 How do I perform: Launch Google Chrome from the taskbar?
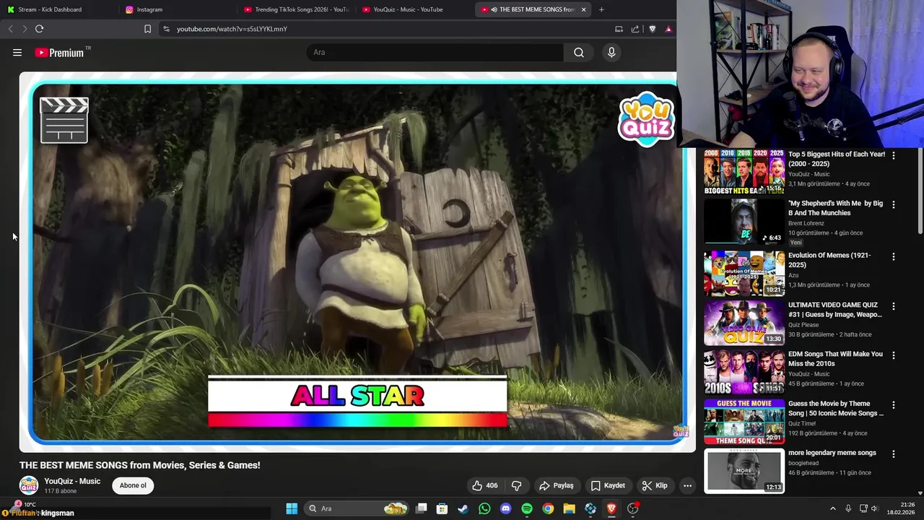coord(548,508)
